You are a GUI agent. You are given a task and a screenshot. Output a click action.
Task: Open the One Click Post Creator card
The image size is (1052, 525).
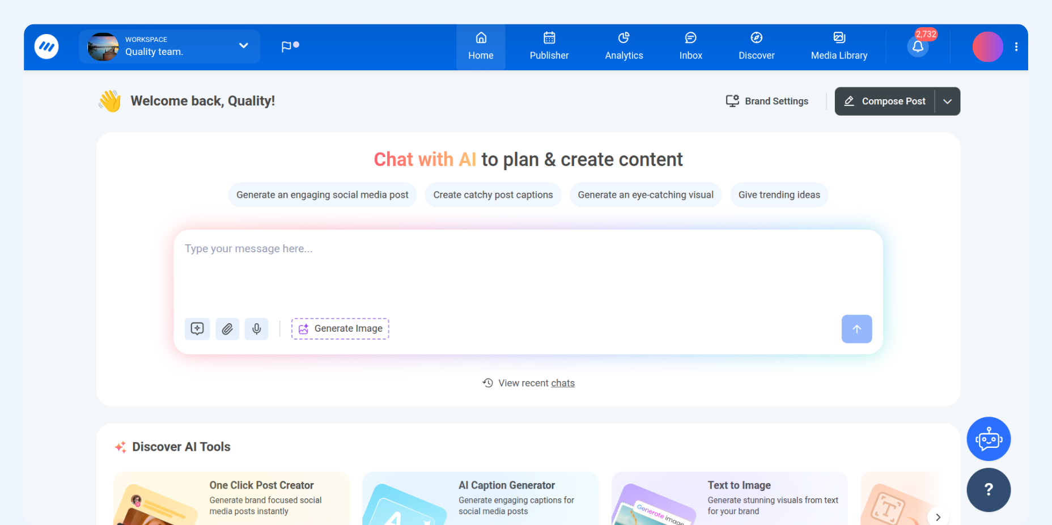point(231,498)
